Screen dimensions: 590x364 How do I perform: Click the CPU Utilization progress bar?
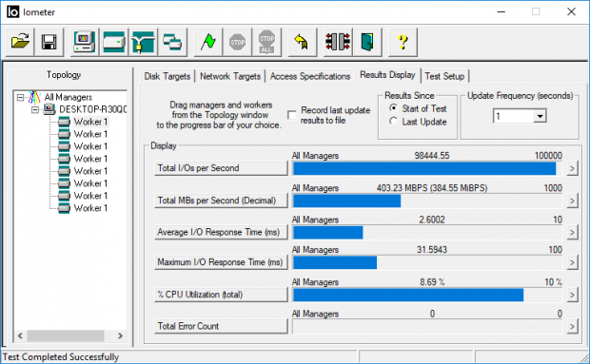pyautogui.click(x=427, y=295)
